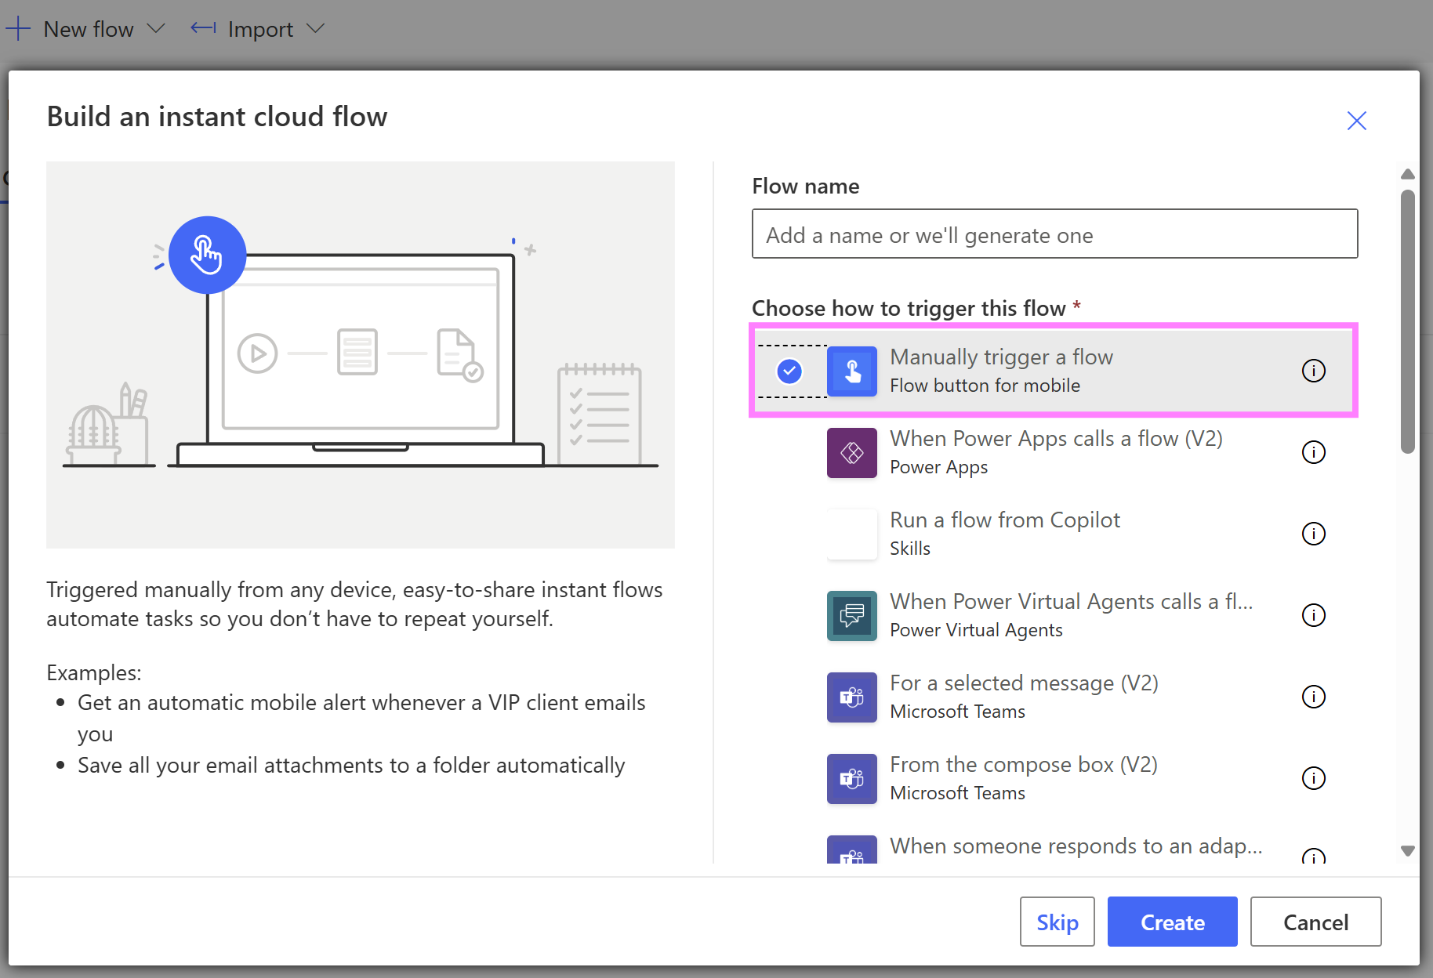This screenshot has width=1433, height=978.
Task: Show info for Manually trigger a flow
Action: [1314, 371]
